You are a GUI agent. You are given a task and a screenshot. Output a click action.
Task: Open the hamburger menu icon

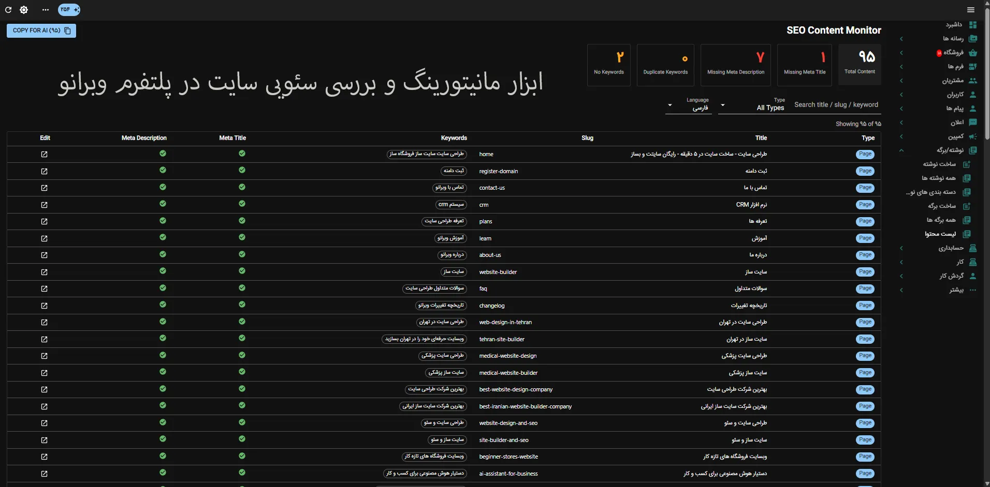(971, 10)
